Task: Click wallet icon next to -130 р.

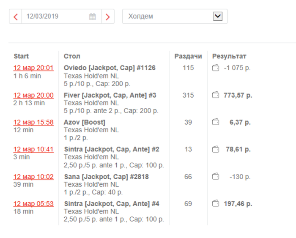Action: (216, 177)
